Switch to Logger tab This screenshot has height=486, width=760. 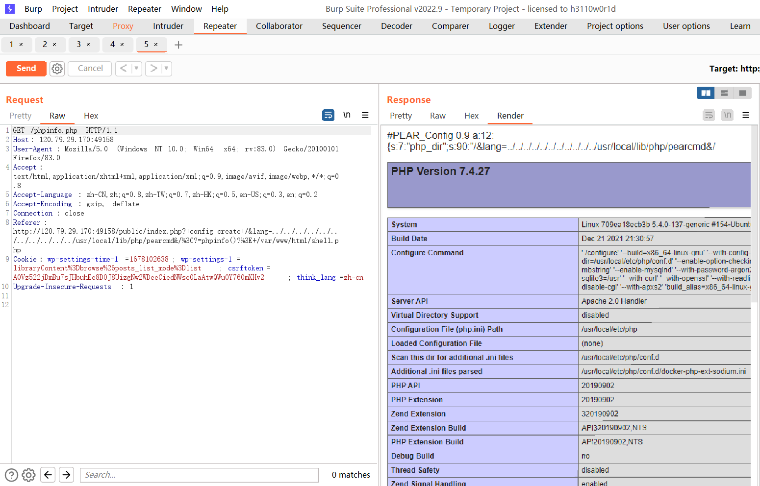tap(502, 26)
